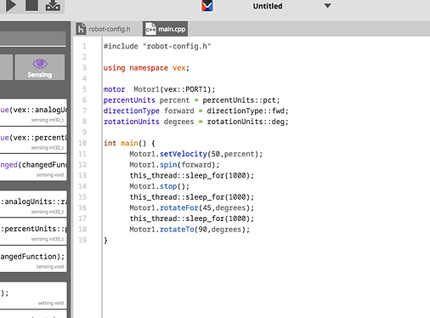Select the vex::analogUnits sensing command block
The width and height of the screenshot is (430, 318).
tap(33, 112)
